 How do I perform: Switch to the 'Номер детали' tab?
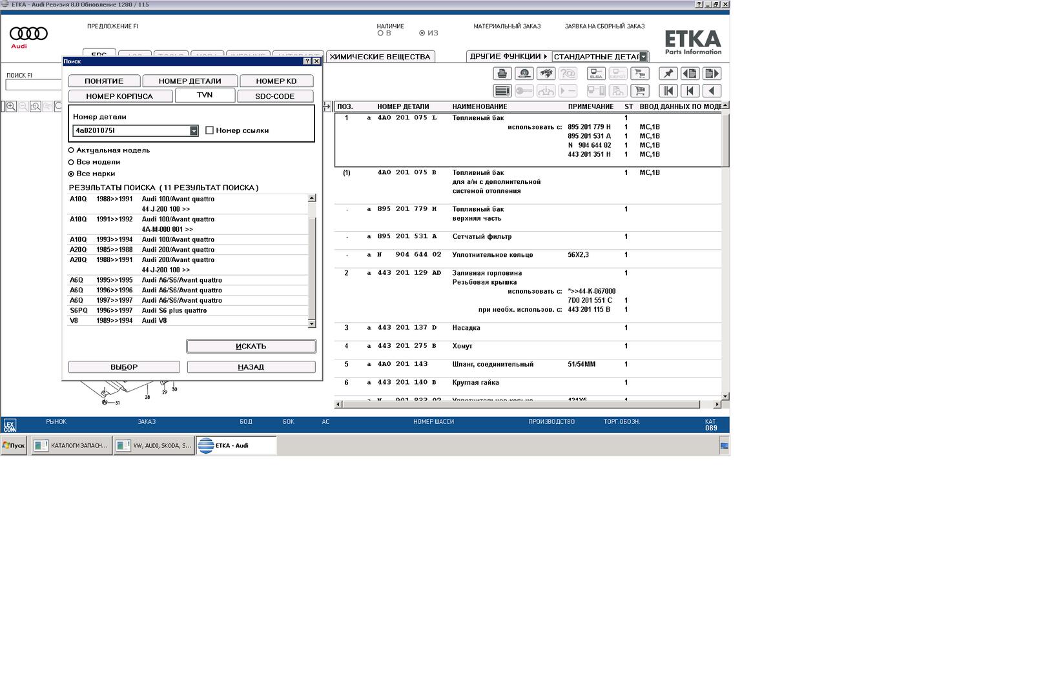point(190,81)
